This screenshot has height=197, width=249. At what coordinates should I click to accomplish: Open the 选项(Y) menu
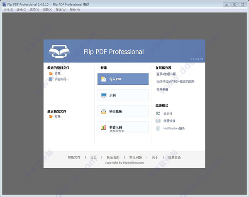[x=34, y=10]
